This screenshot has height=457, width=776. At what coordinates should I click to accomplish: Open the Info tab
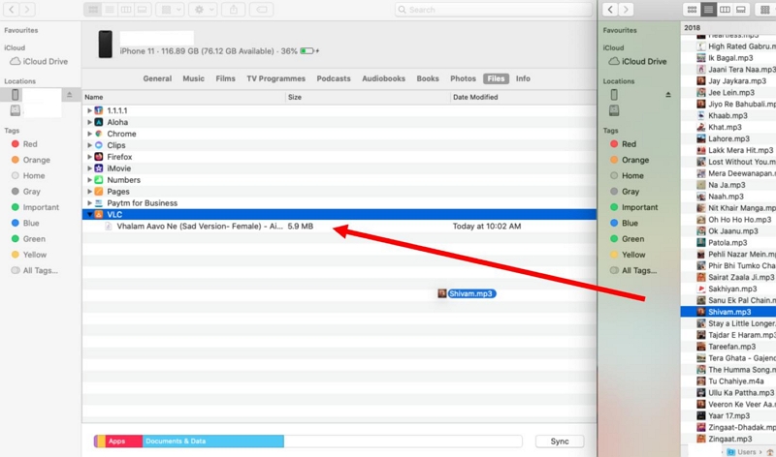[523, 78]
